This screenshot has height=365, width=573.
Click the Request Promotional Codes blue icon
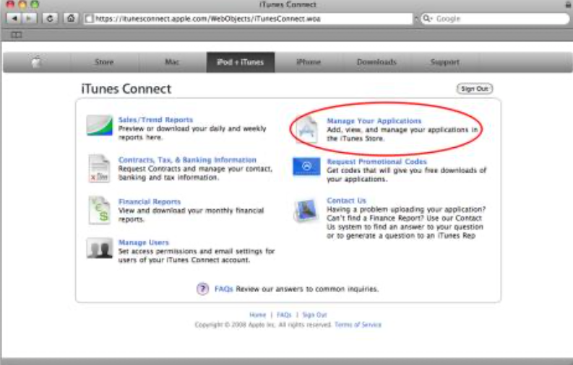(306, 167)
